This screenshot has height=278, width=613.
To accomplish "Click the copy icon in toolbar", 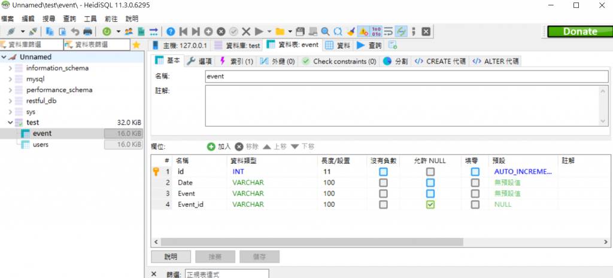I will tap(50, 31).
